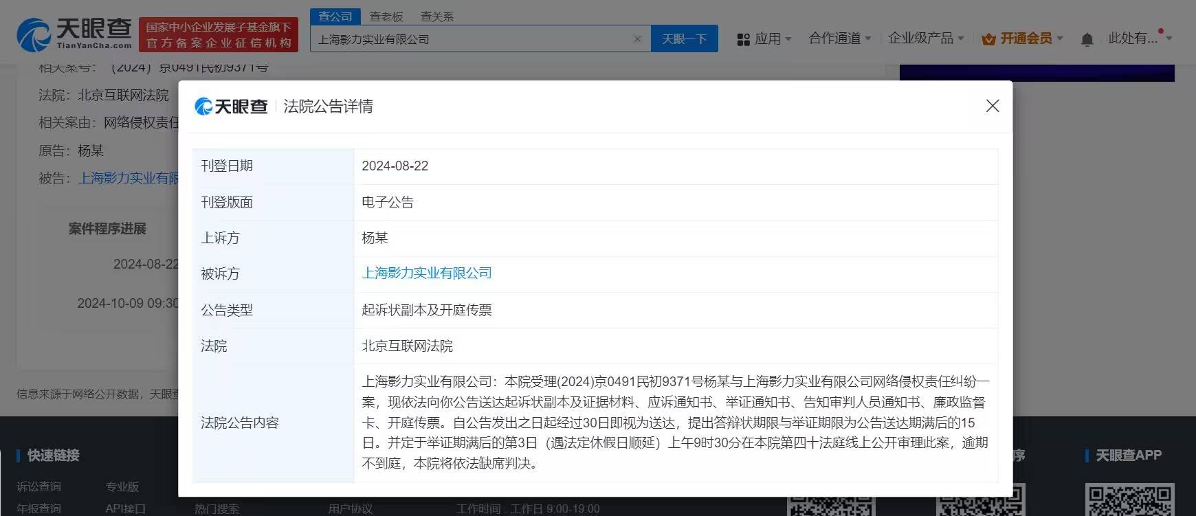Image resolution: width=1196 pixels, height=516 pixels.
Task: Click the 杨某 appellant cell in the dialog
Action: [375, 238]
